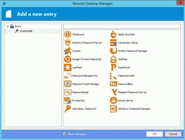Focus the entry type search field
The width and height of the screenshot is (185, 140).
pyautogui.click(x=122, y=26)
